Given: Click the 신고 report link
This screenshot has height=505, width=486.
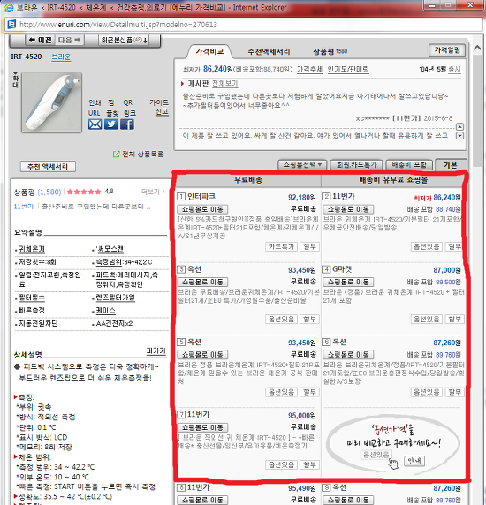Looking at the screenshot, I should coord(162,112).
